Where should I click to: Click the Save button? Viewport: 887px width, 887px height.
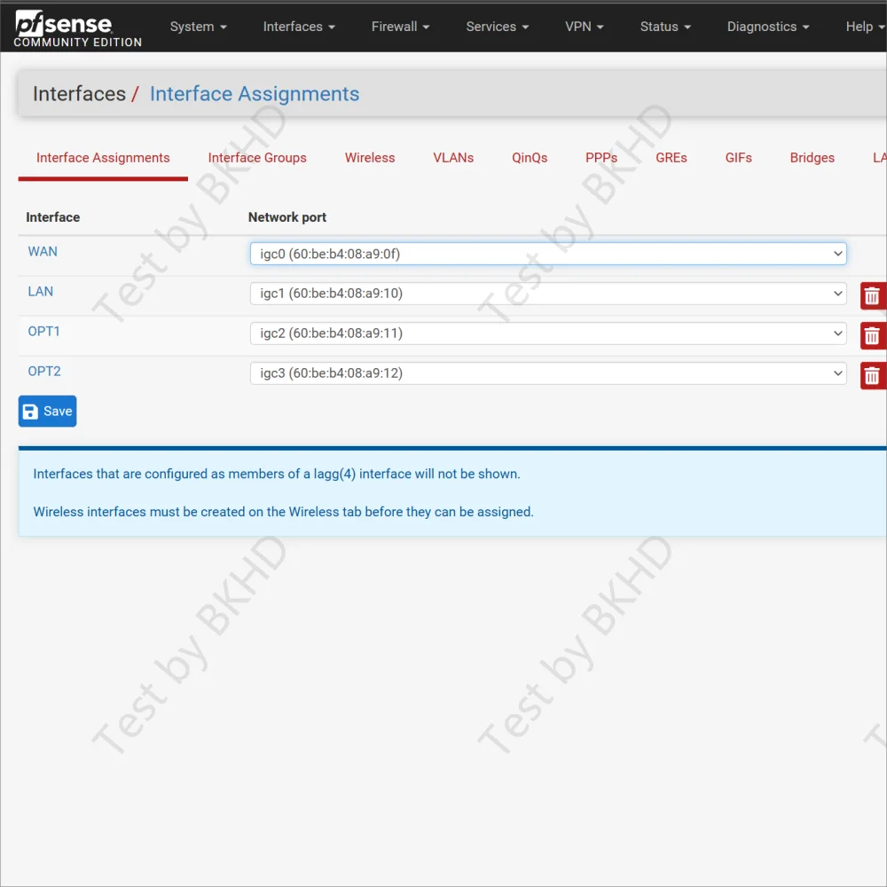tap(48, 412)
